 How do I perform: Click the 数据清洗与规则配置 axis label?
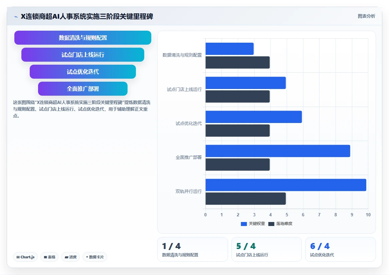pyautogui.click(x=182, y=55)
